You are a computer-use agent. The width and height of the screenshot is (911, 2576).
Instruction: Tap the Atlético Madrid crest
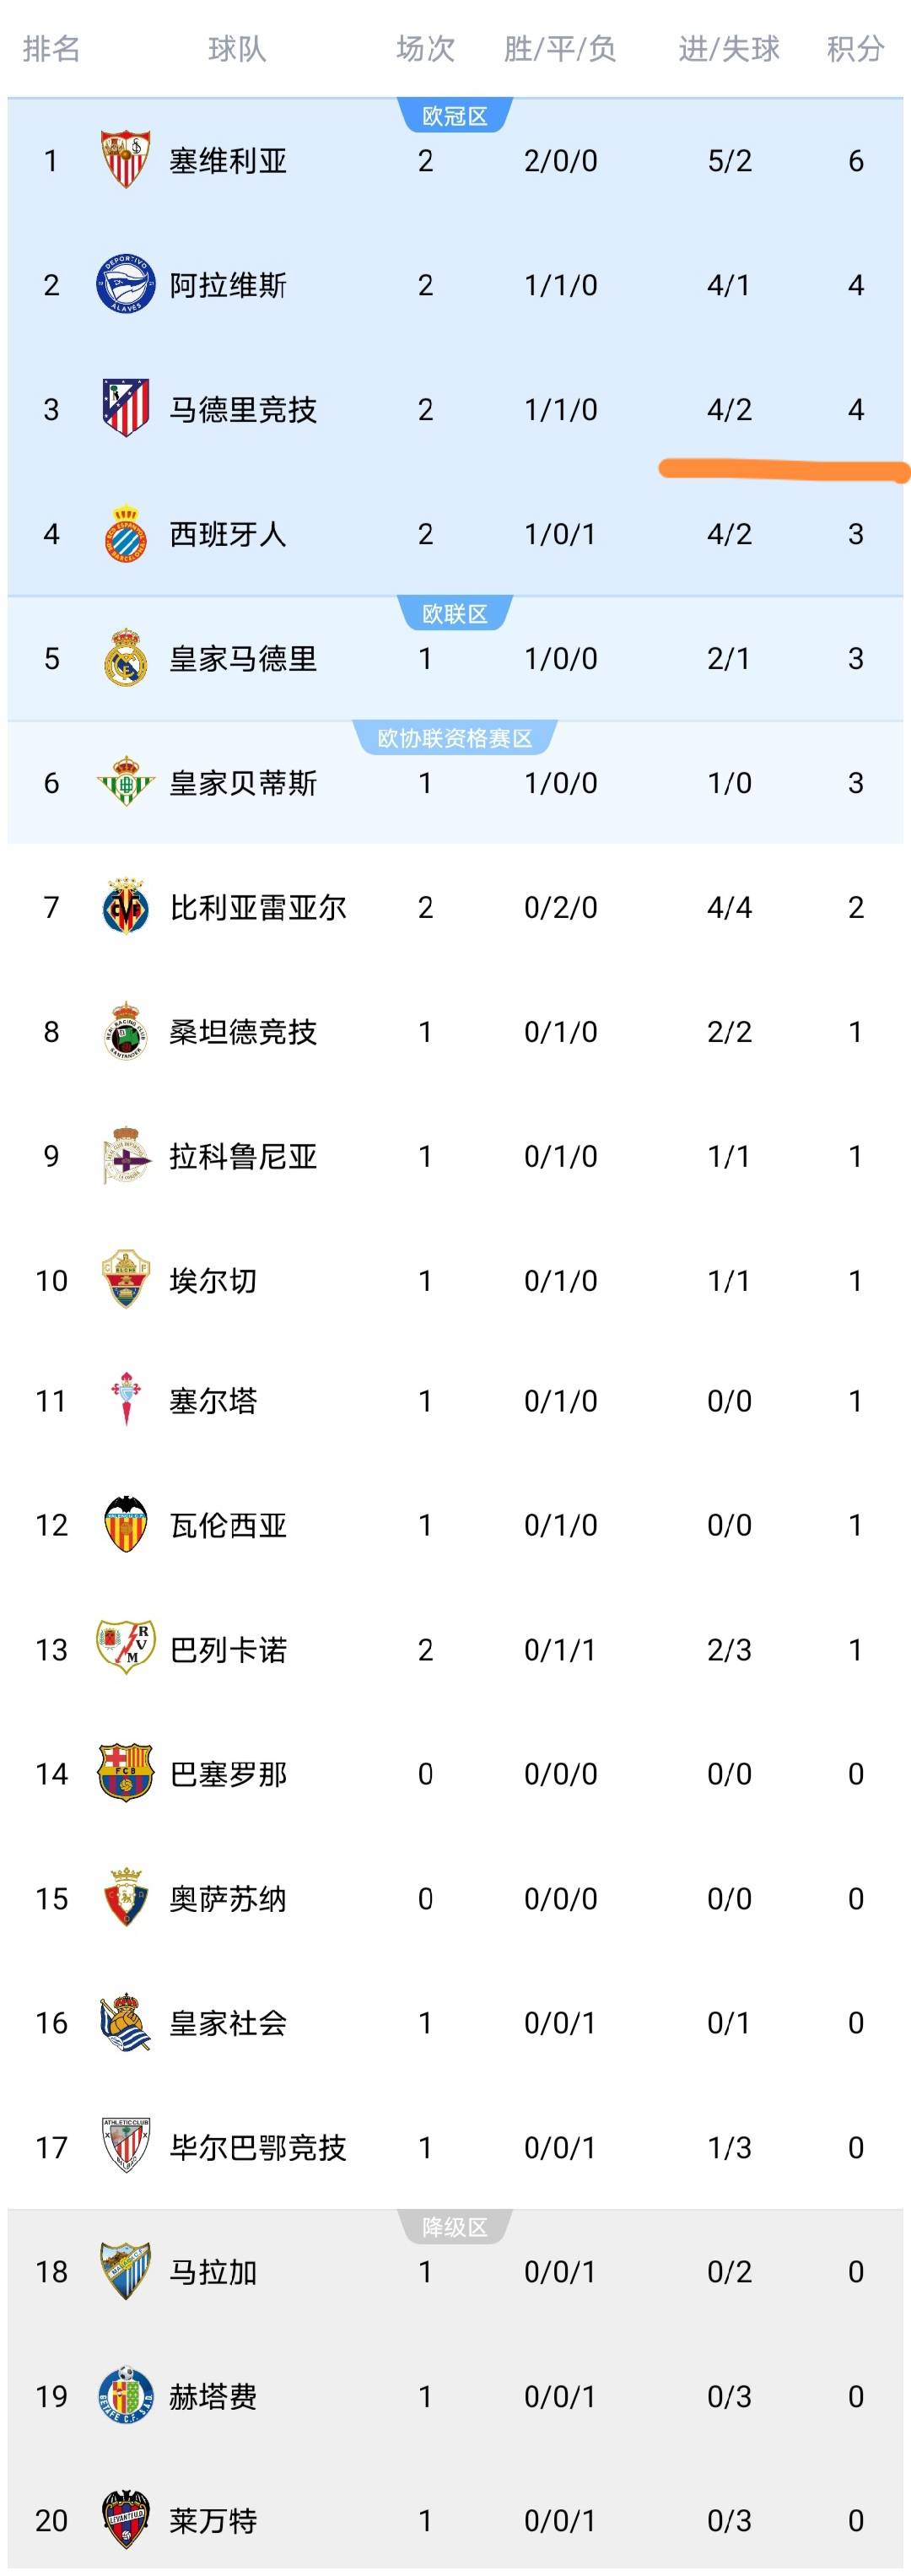click(126, 409)
